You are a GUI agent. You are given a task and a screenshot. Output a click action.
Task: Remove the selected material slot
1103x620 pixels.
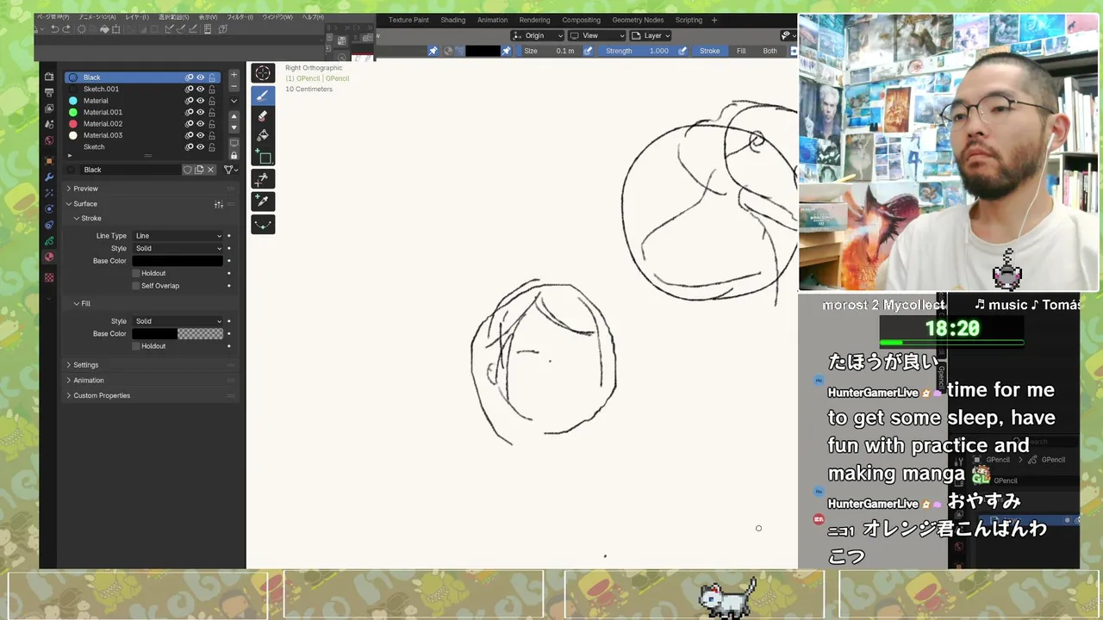tap(234, 88)
